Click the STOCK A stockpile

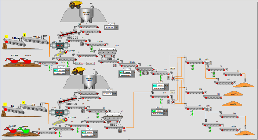(245, 133)
